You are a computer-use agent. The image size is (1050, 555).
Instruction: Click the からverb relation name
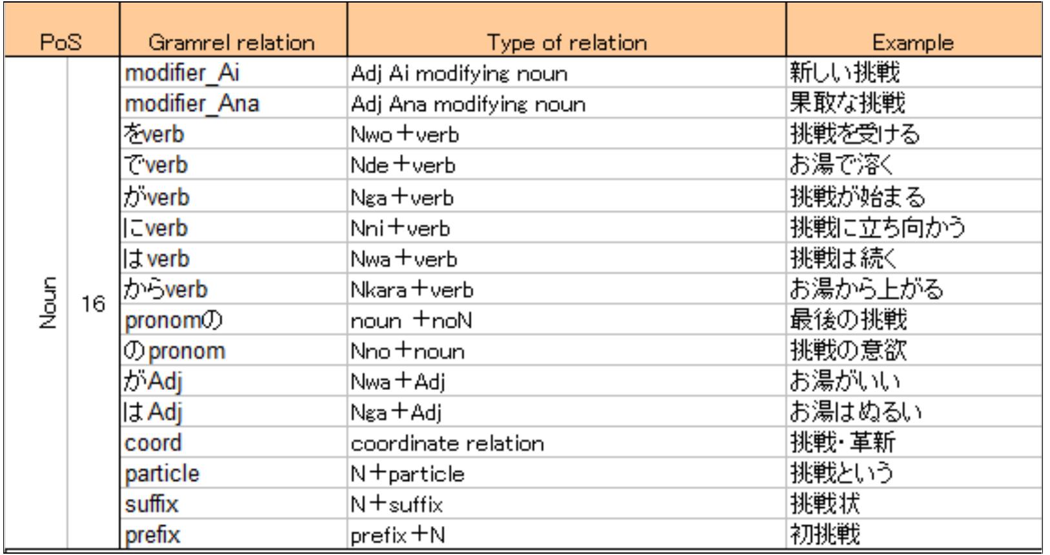coord(167,289)
